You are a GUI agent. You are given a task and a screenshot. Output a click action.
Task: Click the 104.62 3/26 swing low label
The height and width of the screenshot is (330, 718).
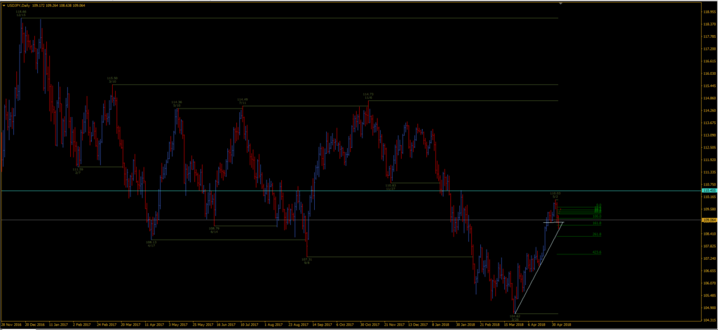515,317
